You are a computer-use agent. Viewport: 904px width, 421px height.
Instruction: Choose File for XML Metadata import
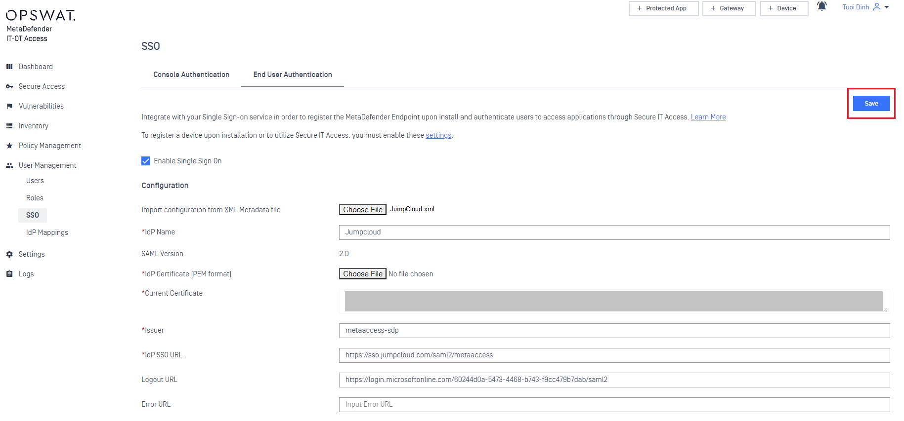tap(363, 210)
